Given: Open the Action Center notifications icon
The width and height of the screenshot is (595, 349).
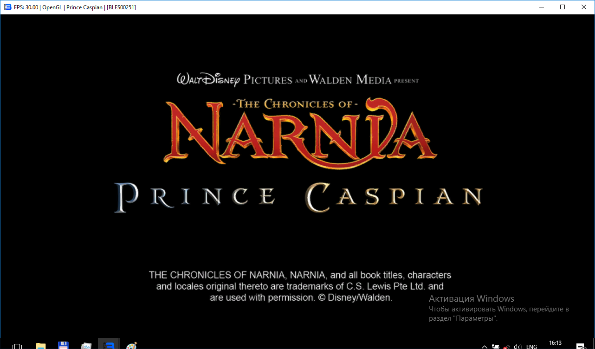Looking at the screenshot, I should click(580, 346).
